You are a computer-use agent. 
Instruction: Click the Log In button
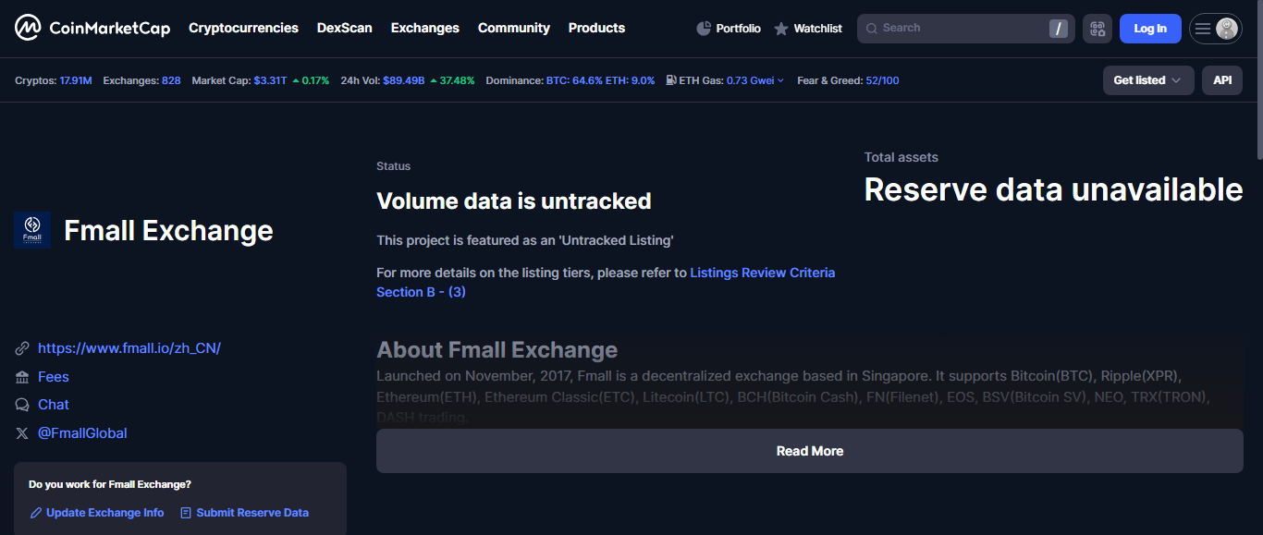coord(1150,29)
